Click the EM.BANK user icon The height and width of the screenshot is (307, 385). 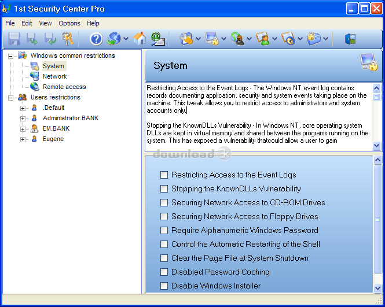pyautogui.click(x=34, y=128)
